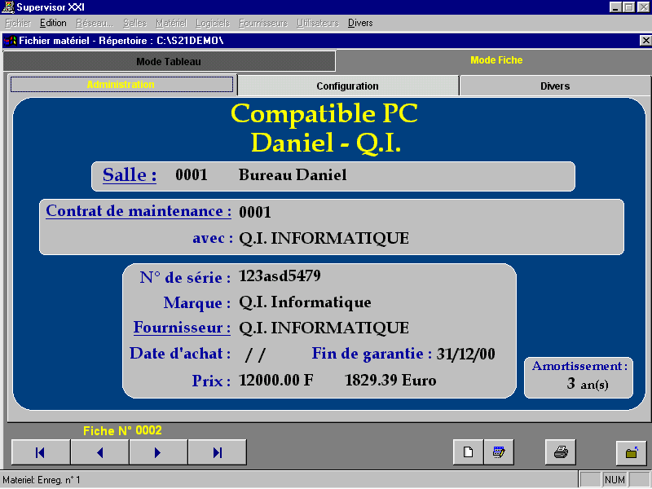Click supplier value Q.I. INFORMATIQUE
Screen dimensions: 652x489
pos(324,328)
